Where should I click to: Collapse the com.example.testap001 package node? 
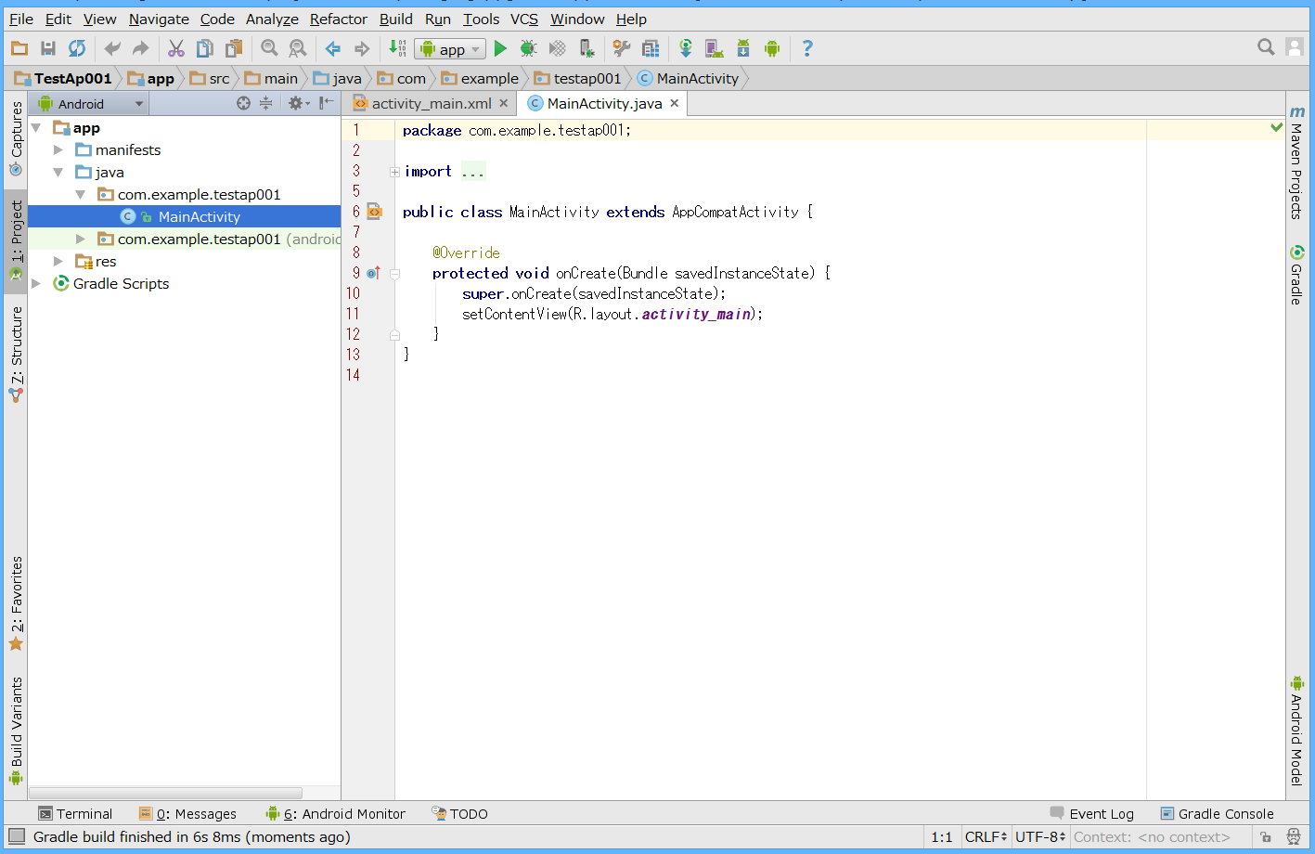coord(81,194)
